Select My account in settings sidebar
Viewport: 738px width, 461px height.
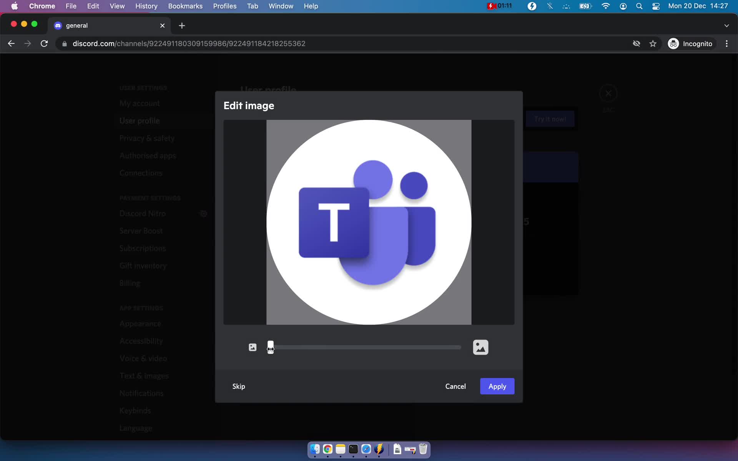tap(140, 103)
